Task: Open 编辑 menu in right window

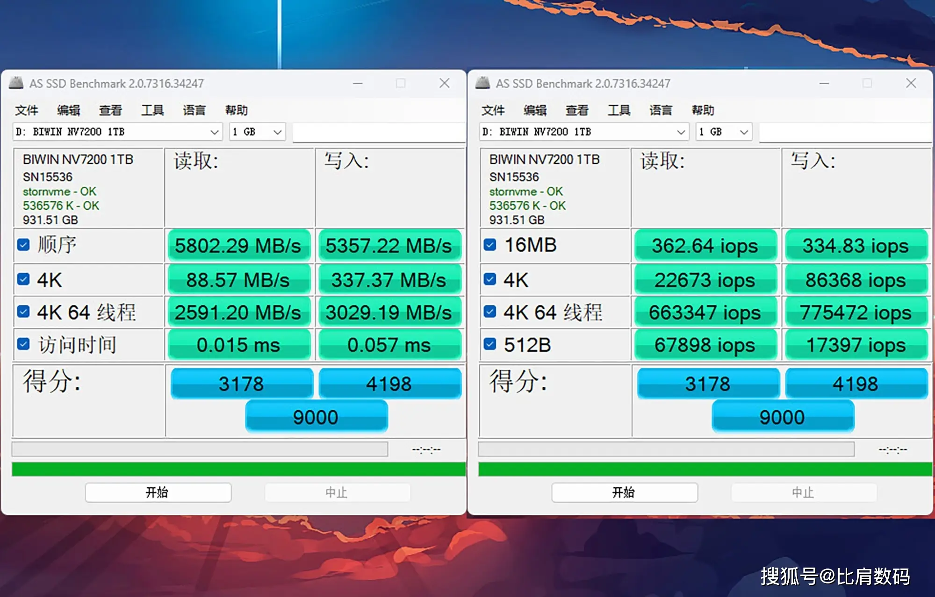Action: 535,110
